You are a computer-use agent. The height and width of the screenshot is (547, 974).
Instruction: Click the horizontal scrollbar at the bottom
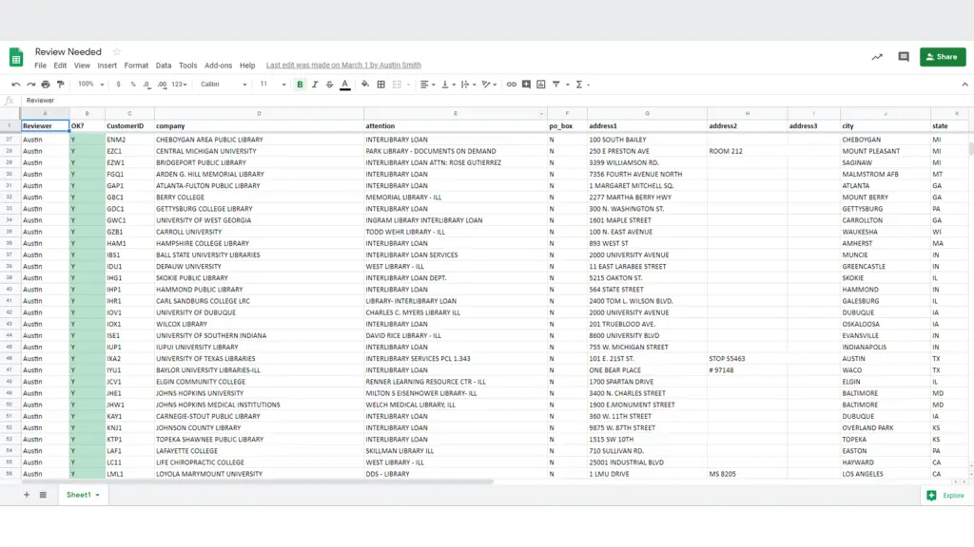pos(258,481)
